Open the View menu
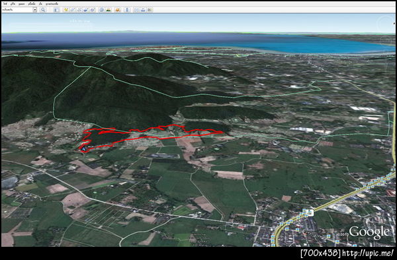Screen dimensions: 397x260 tap(22, 4)
